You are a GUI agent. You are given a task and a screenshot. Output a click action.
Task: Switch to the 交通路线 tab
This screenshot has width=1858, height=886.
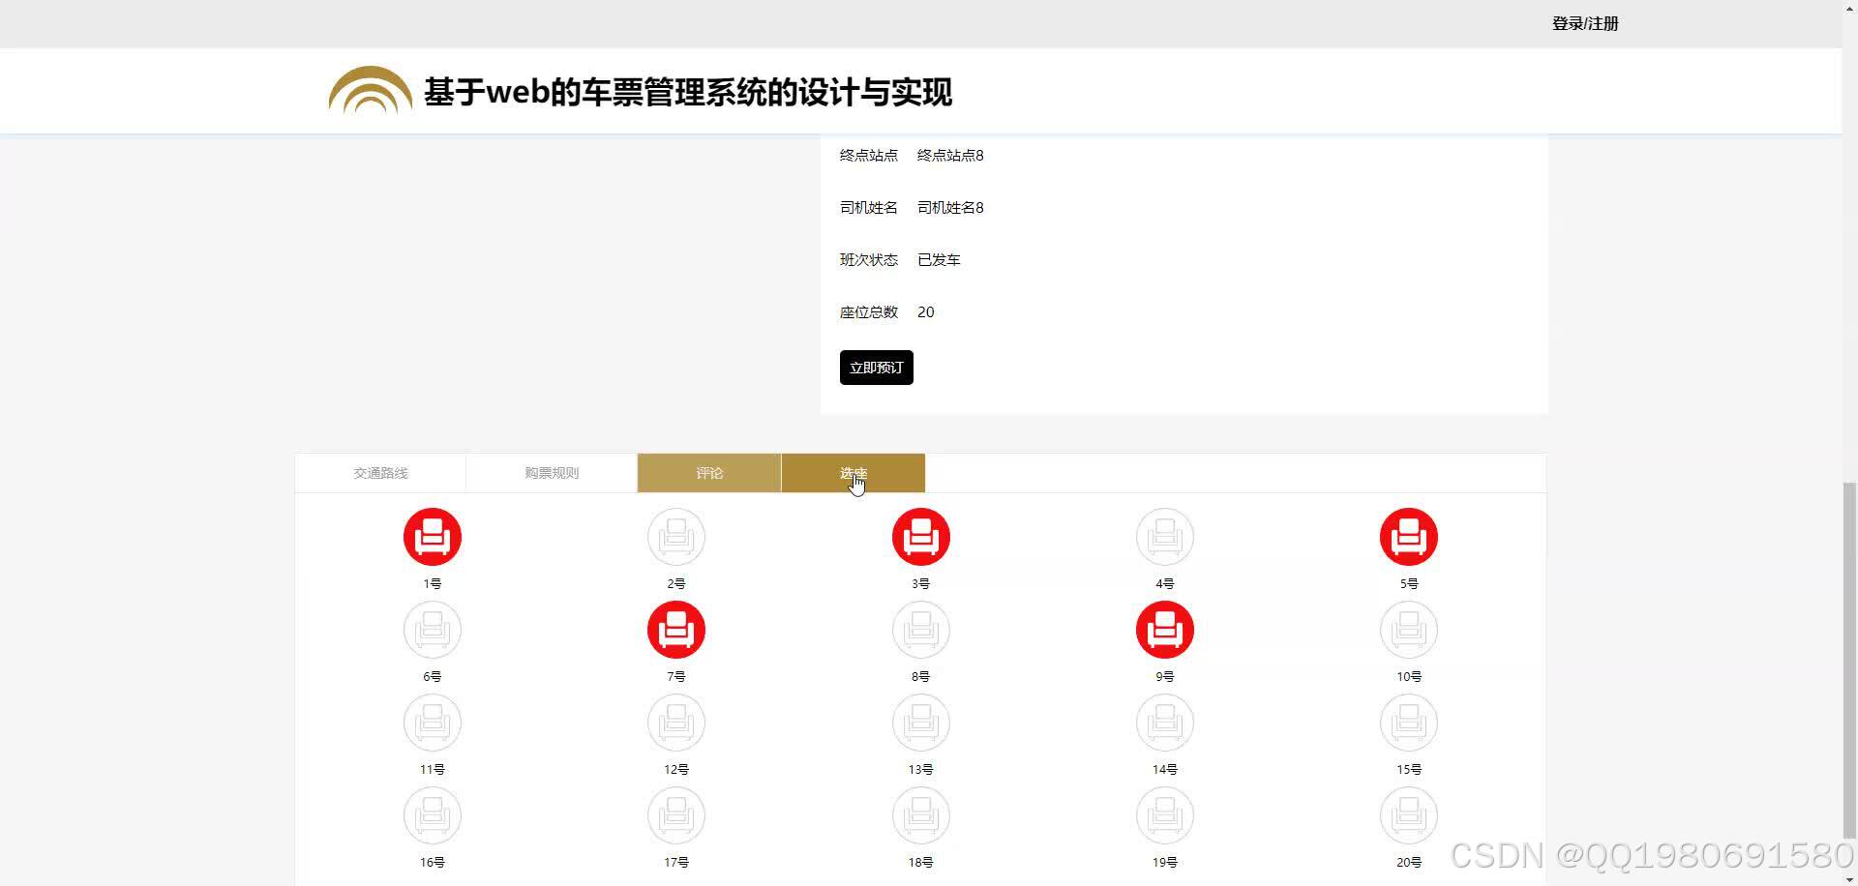coord(380,473)
